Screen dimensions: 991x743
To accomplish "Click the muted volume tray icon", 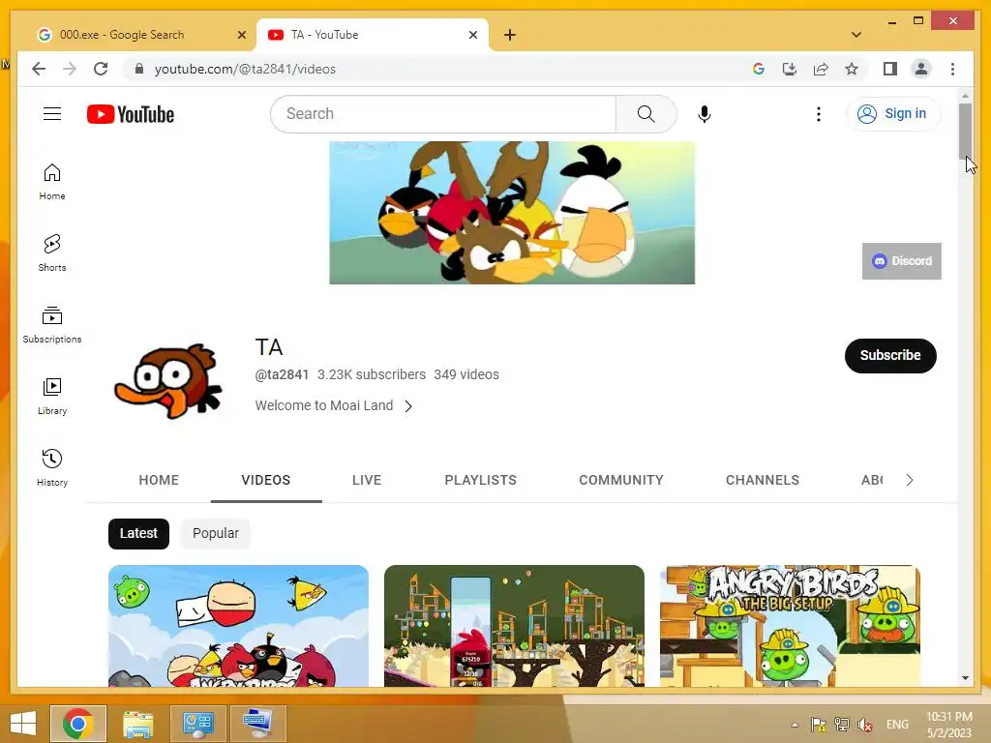I will tap(865, 724).
